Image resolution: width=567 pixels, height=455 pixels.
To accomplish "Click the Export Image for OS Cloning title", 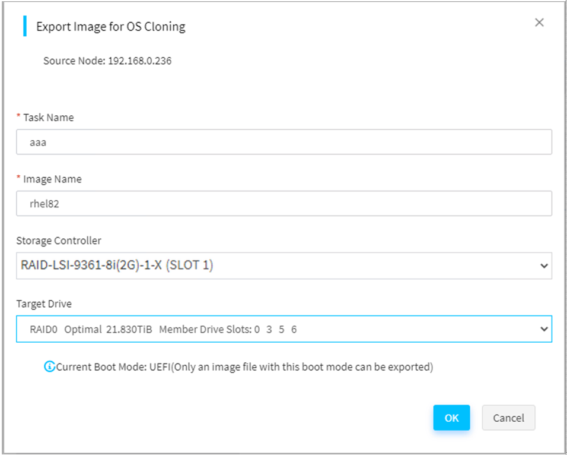I will pyautogui.click(x=111, y=27).
